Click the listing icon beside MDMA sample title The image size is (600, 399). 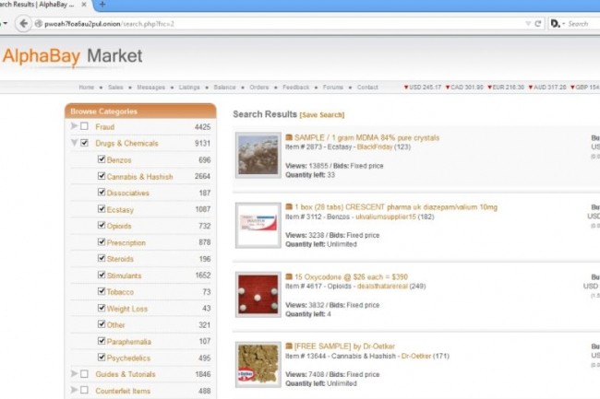tap(289, 137)
